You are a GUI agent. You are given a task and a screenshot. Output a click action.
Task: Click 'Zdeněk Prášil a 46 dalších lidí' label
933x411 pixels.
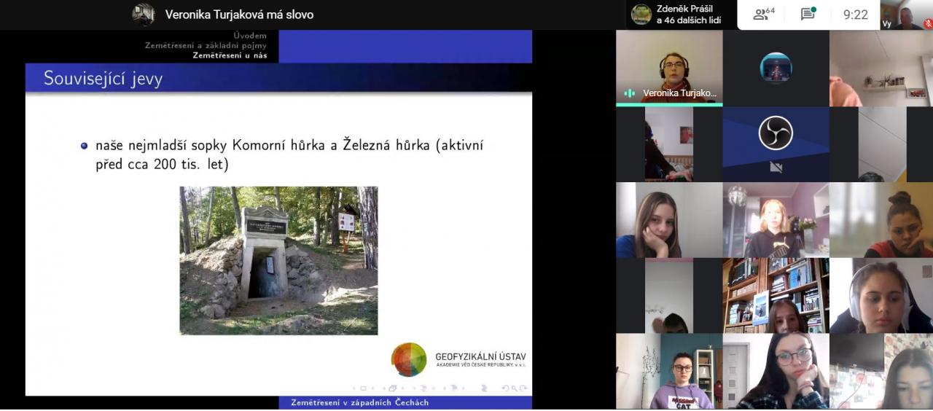[x=689, y=15]
